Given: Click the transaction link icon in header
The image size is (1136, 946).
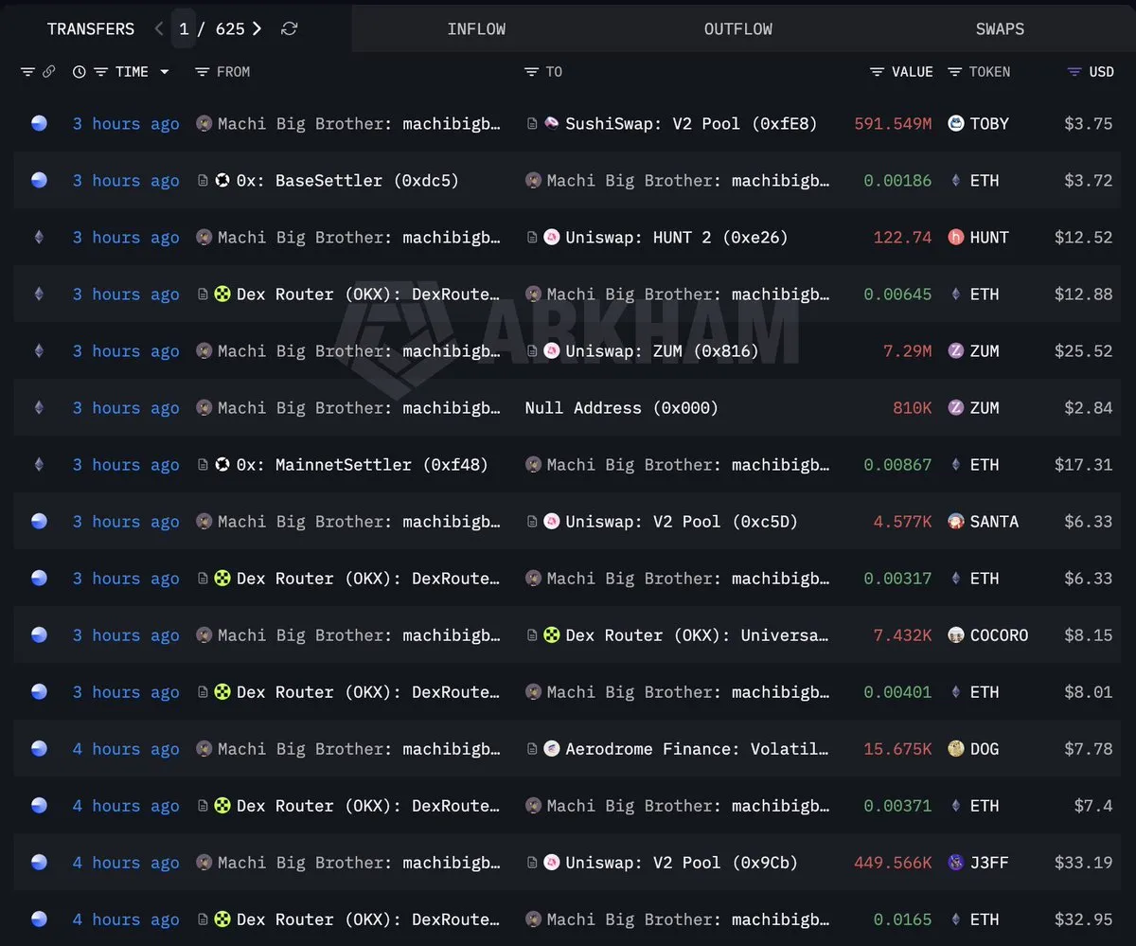Looking at the screenshot, I should (x=48, y=72).
